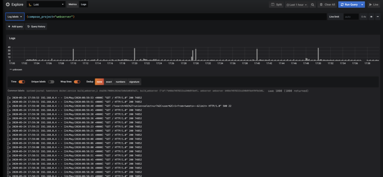
Task: Click the Line limit auto input
Action: pos(351,17)
